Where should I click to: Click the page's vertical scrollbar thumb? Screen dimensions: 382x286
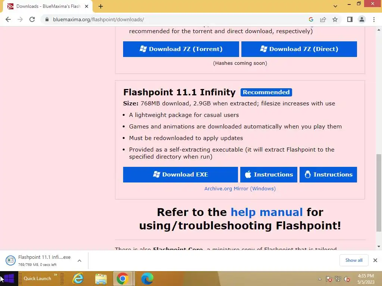379,193
